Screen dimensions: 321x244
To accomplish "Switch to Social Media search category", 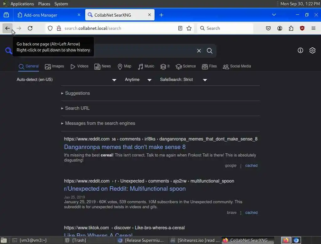I will 237,66.
